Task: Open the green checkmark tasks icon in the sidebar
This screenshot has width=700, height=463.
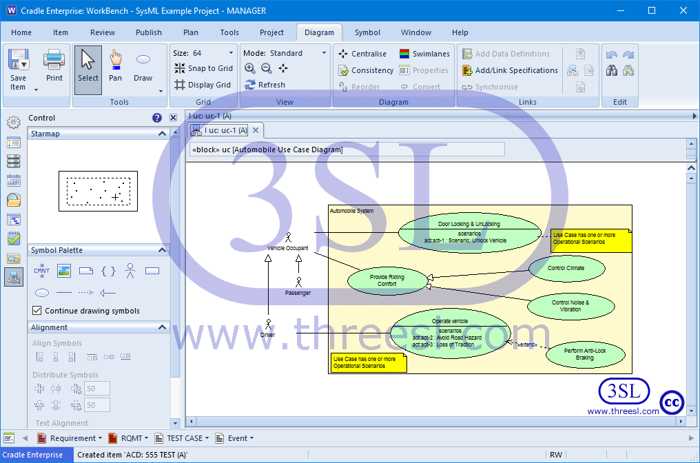Action: [13, 238]
